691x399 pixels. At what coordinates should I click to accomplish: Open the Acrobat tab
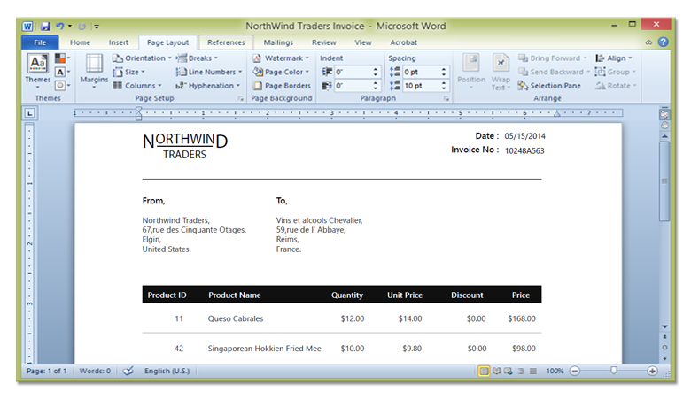pyautogui.click(x=403, y=42)
